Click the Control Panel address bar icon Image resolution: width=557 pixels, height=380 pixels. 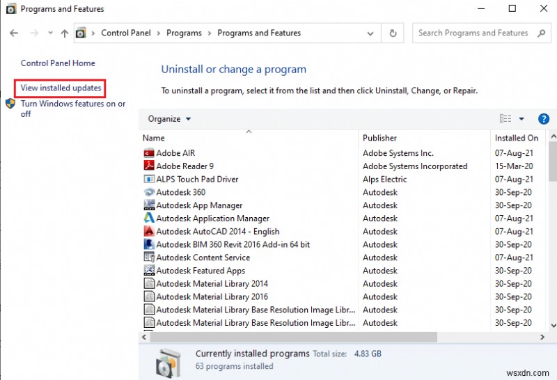(81, 33)
